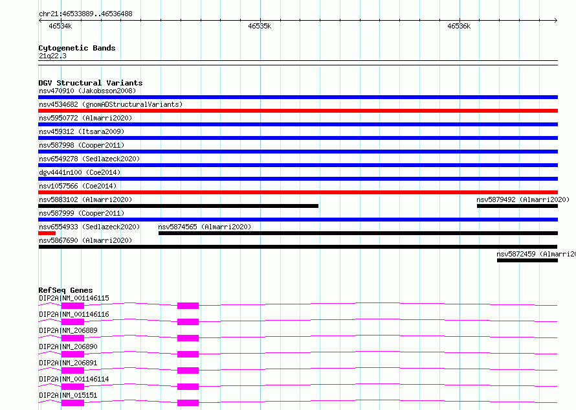The width and height of the screenshot is (576, 410).
Task: Select the 21q22.3 band label
Action: coord(52,56)
